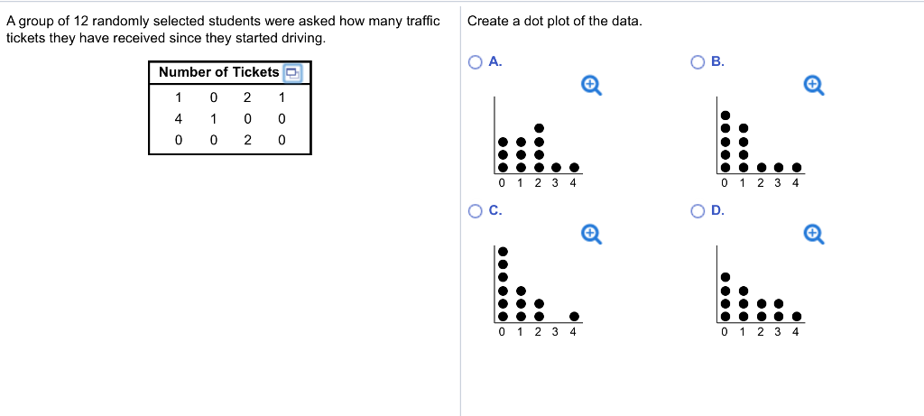Open the Number of Tickets data pop-out icon
The width and height of the screenshot is (924, 416).
tap(292, 73)
